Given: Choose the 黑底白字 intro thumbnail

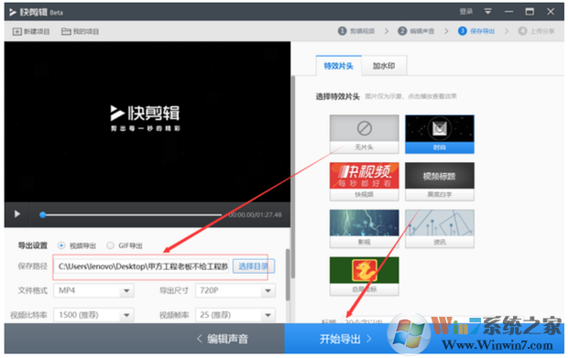Looking at the screenshot, I should [440, 181].
